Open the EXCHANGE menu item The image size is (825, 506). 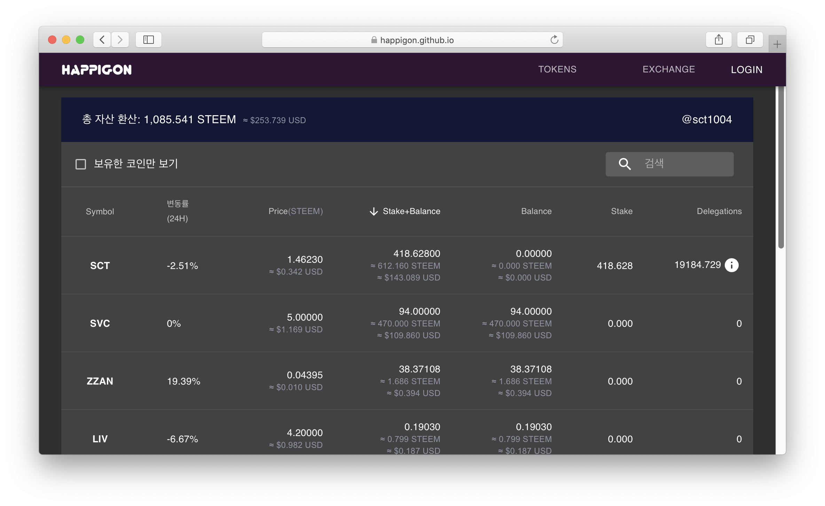pyautogui.click(x=669, y=69)
